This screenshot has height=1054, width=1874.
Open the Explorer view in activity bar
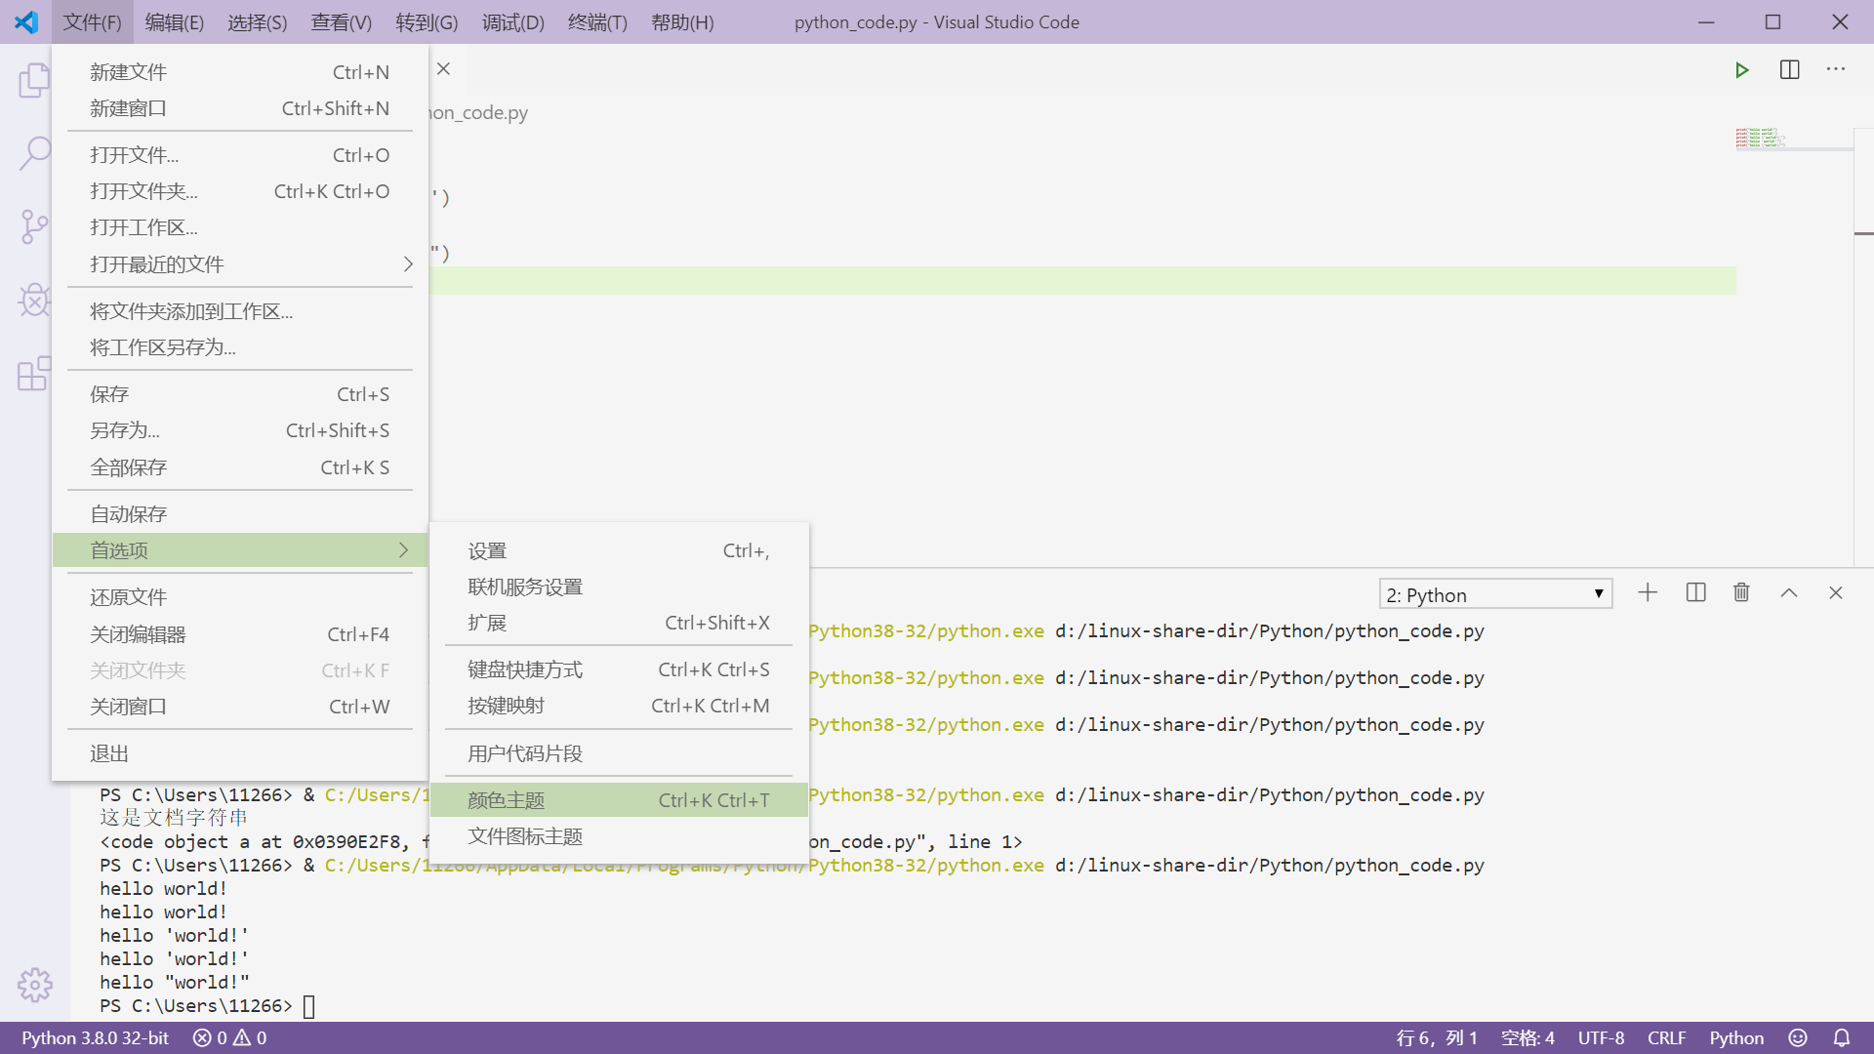click(34, 80)
